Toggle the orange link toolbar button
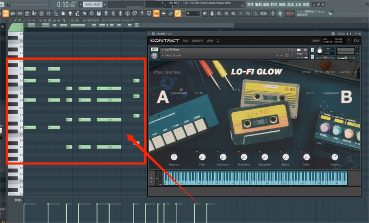Image resolution: width=369 pixels, height=223 pixels. (x=177, y=14)
